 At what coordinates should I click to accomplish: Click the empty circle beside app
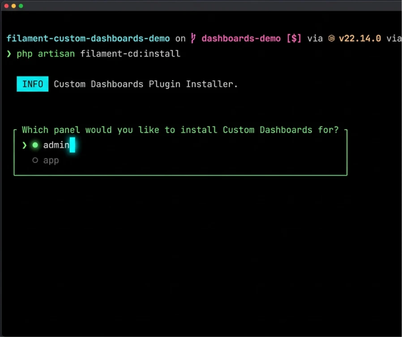click(35, 160)
